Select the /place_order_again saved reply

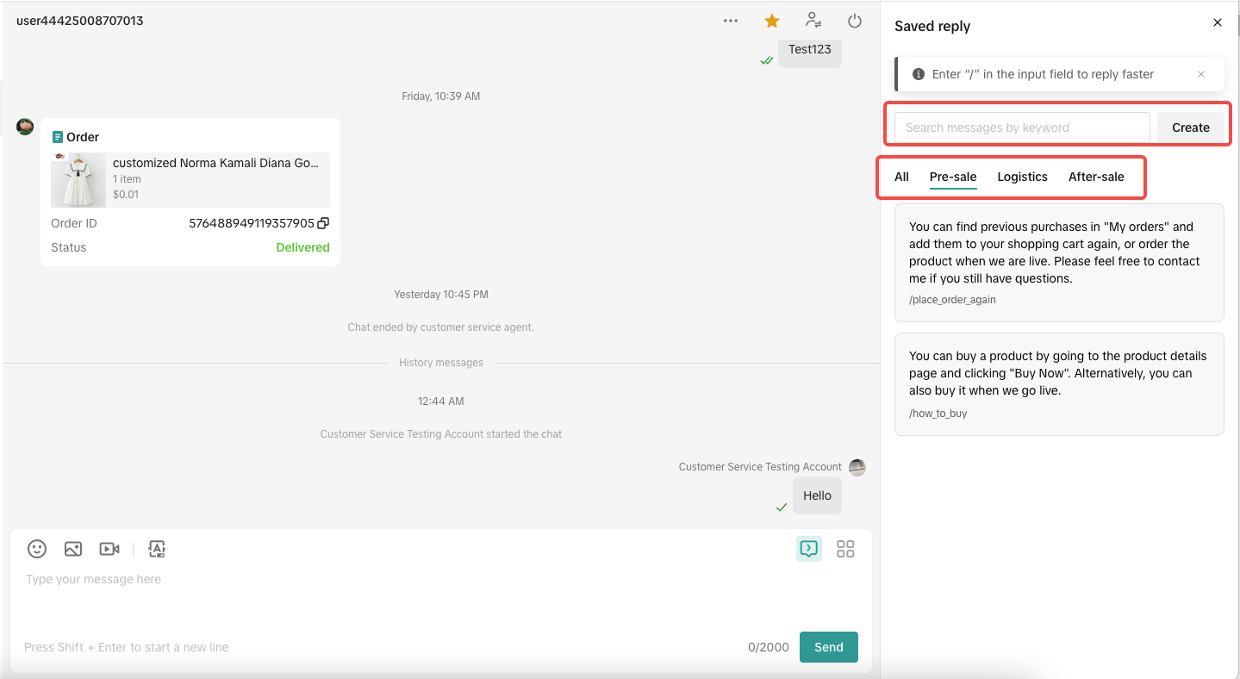[x=1059, y=262]
